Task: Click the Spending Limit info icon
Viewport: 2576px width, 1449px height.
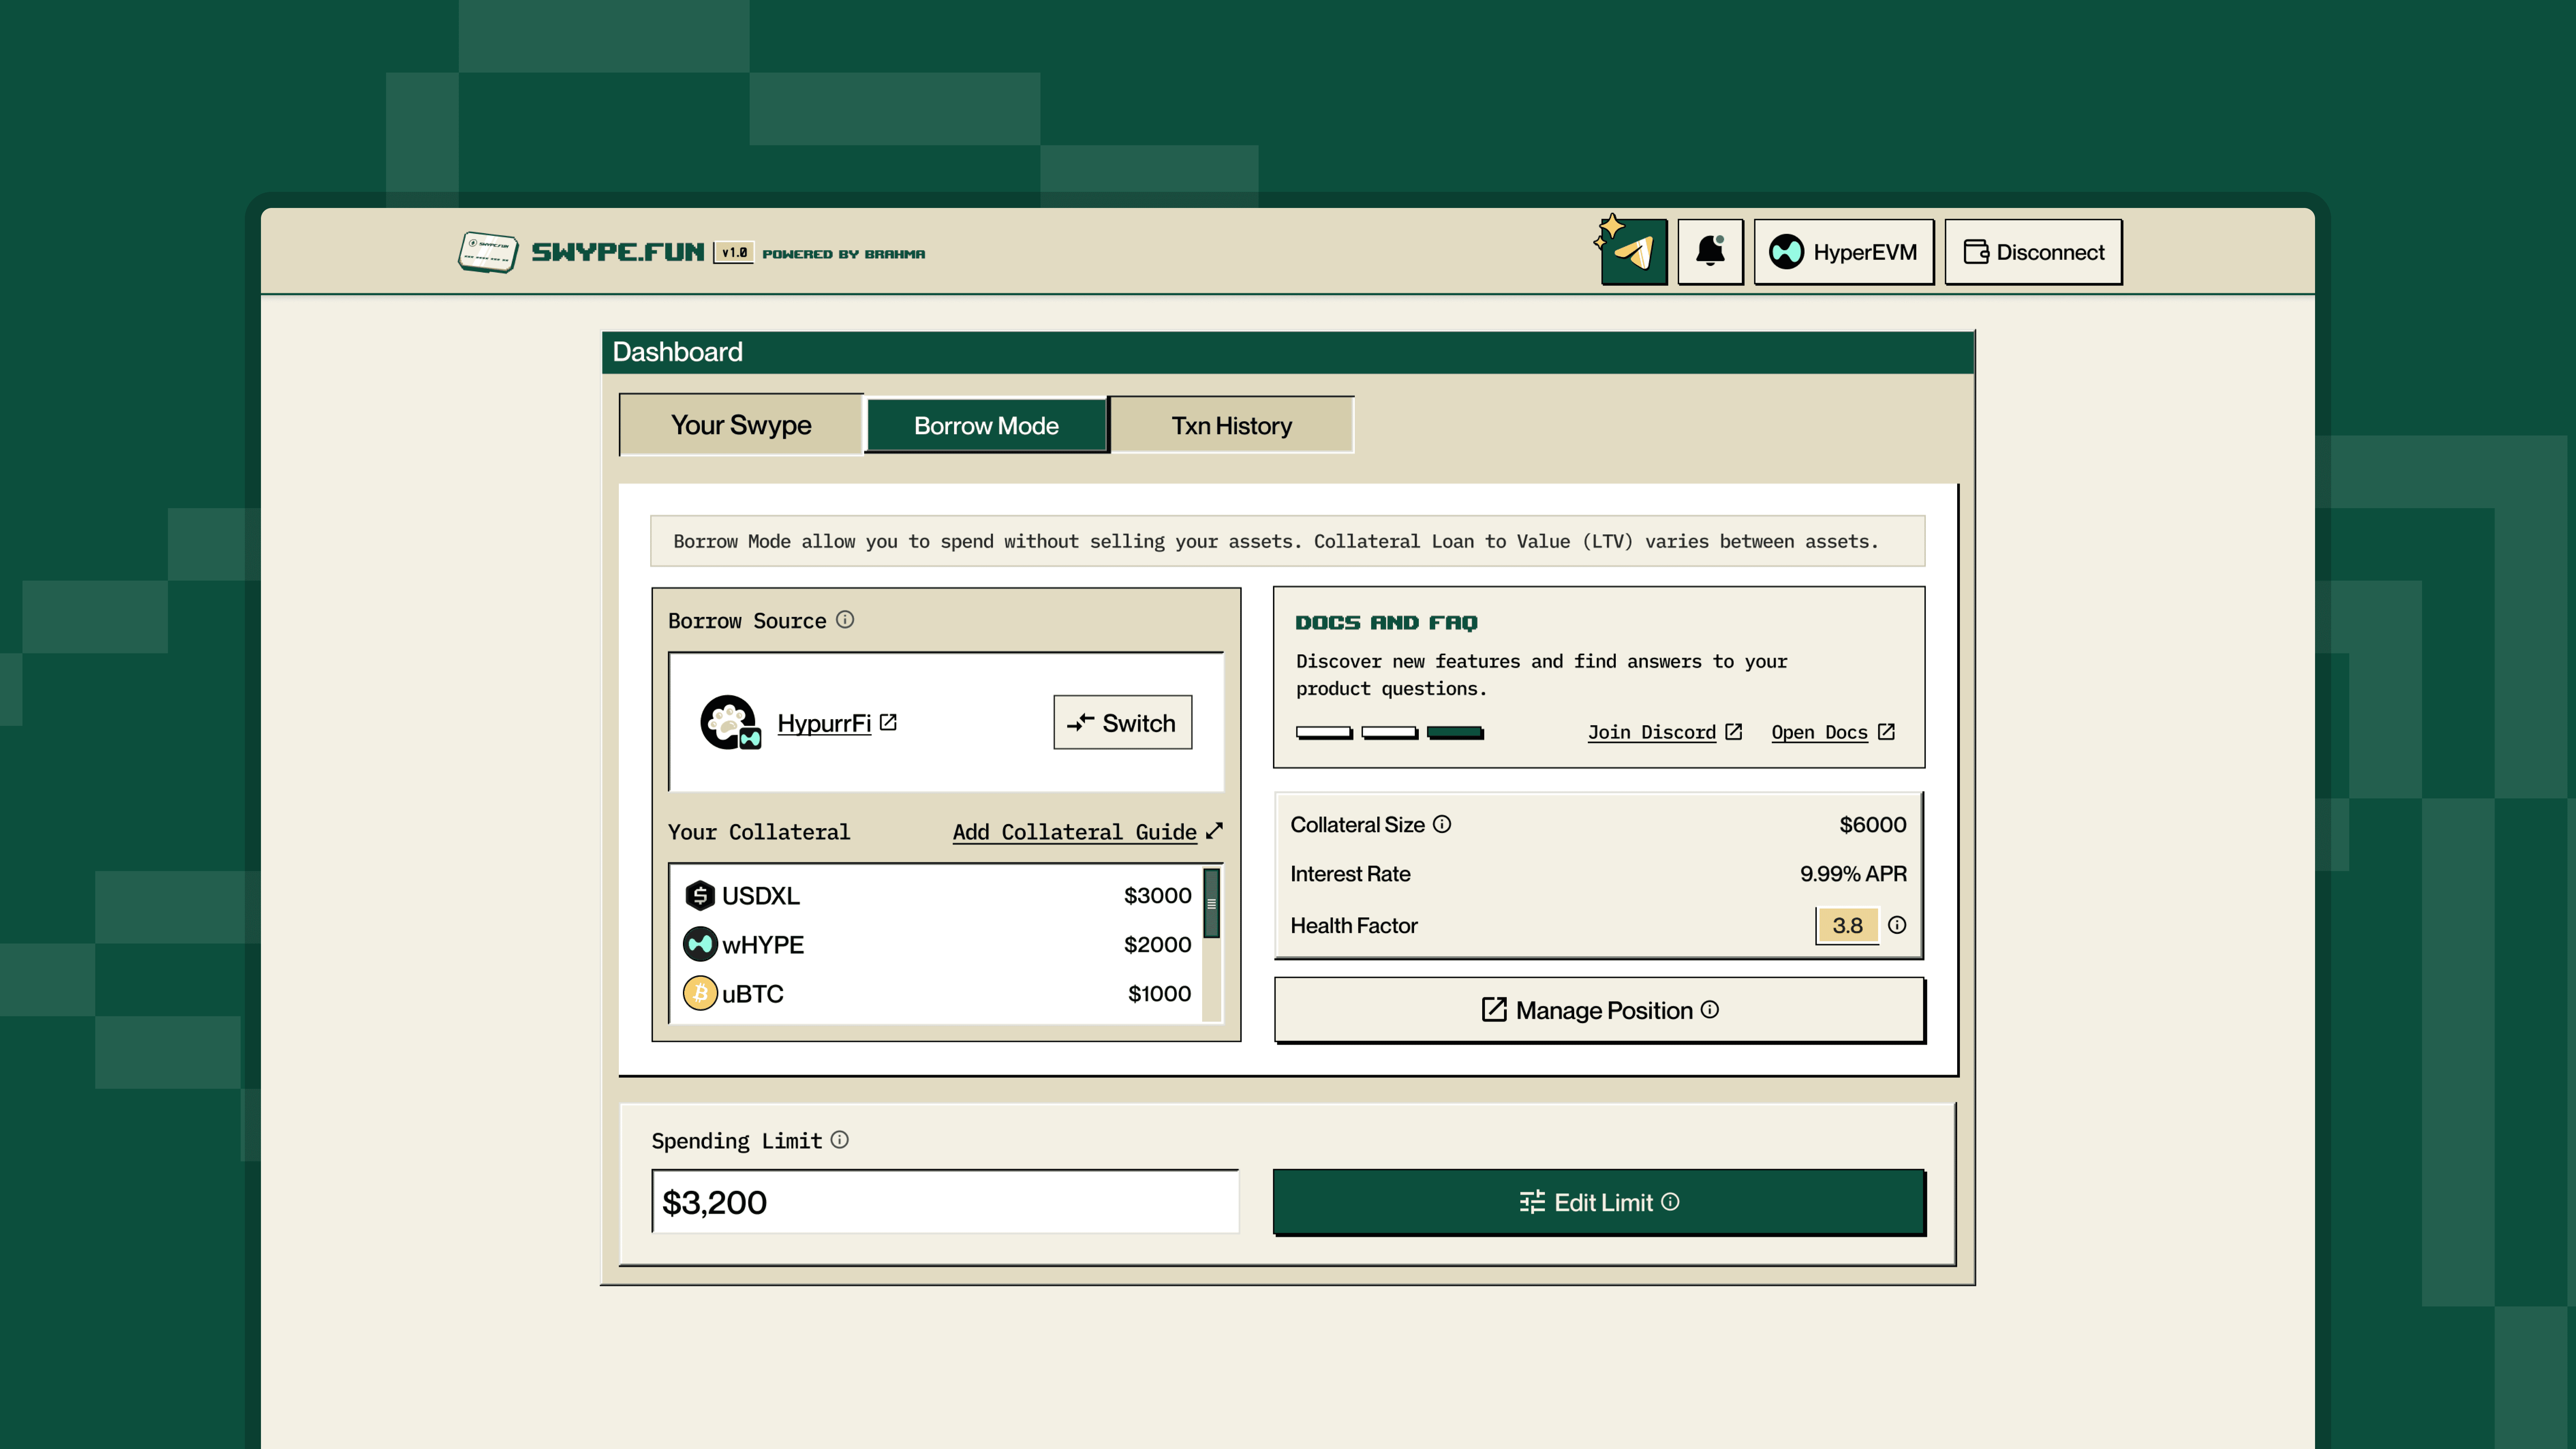Action: tap(840, 1140)
